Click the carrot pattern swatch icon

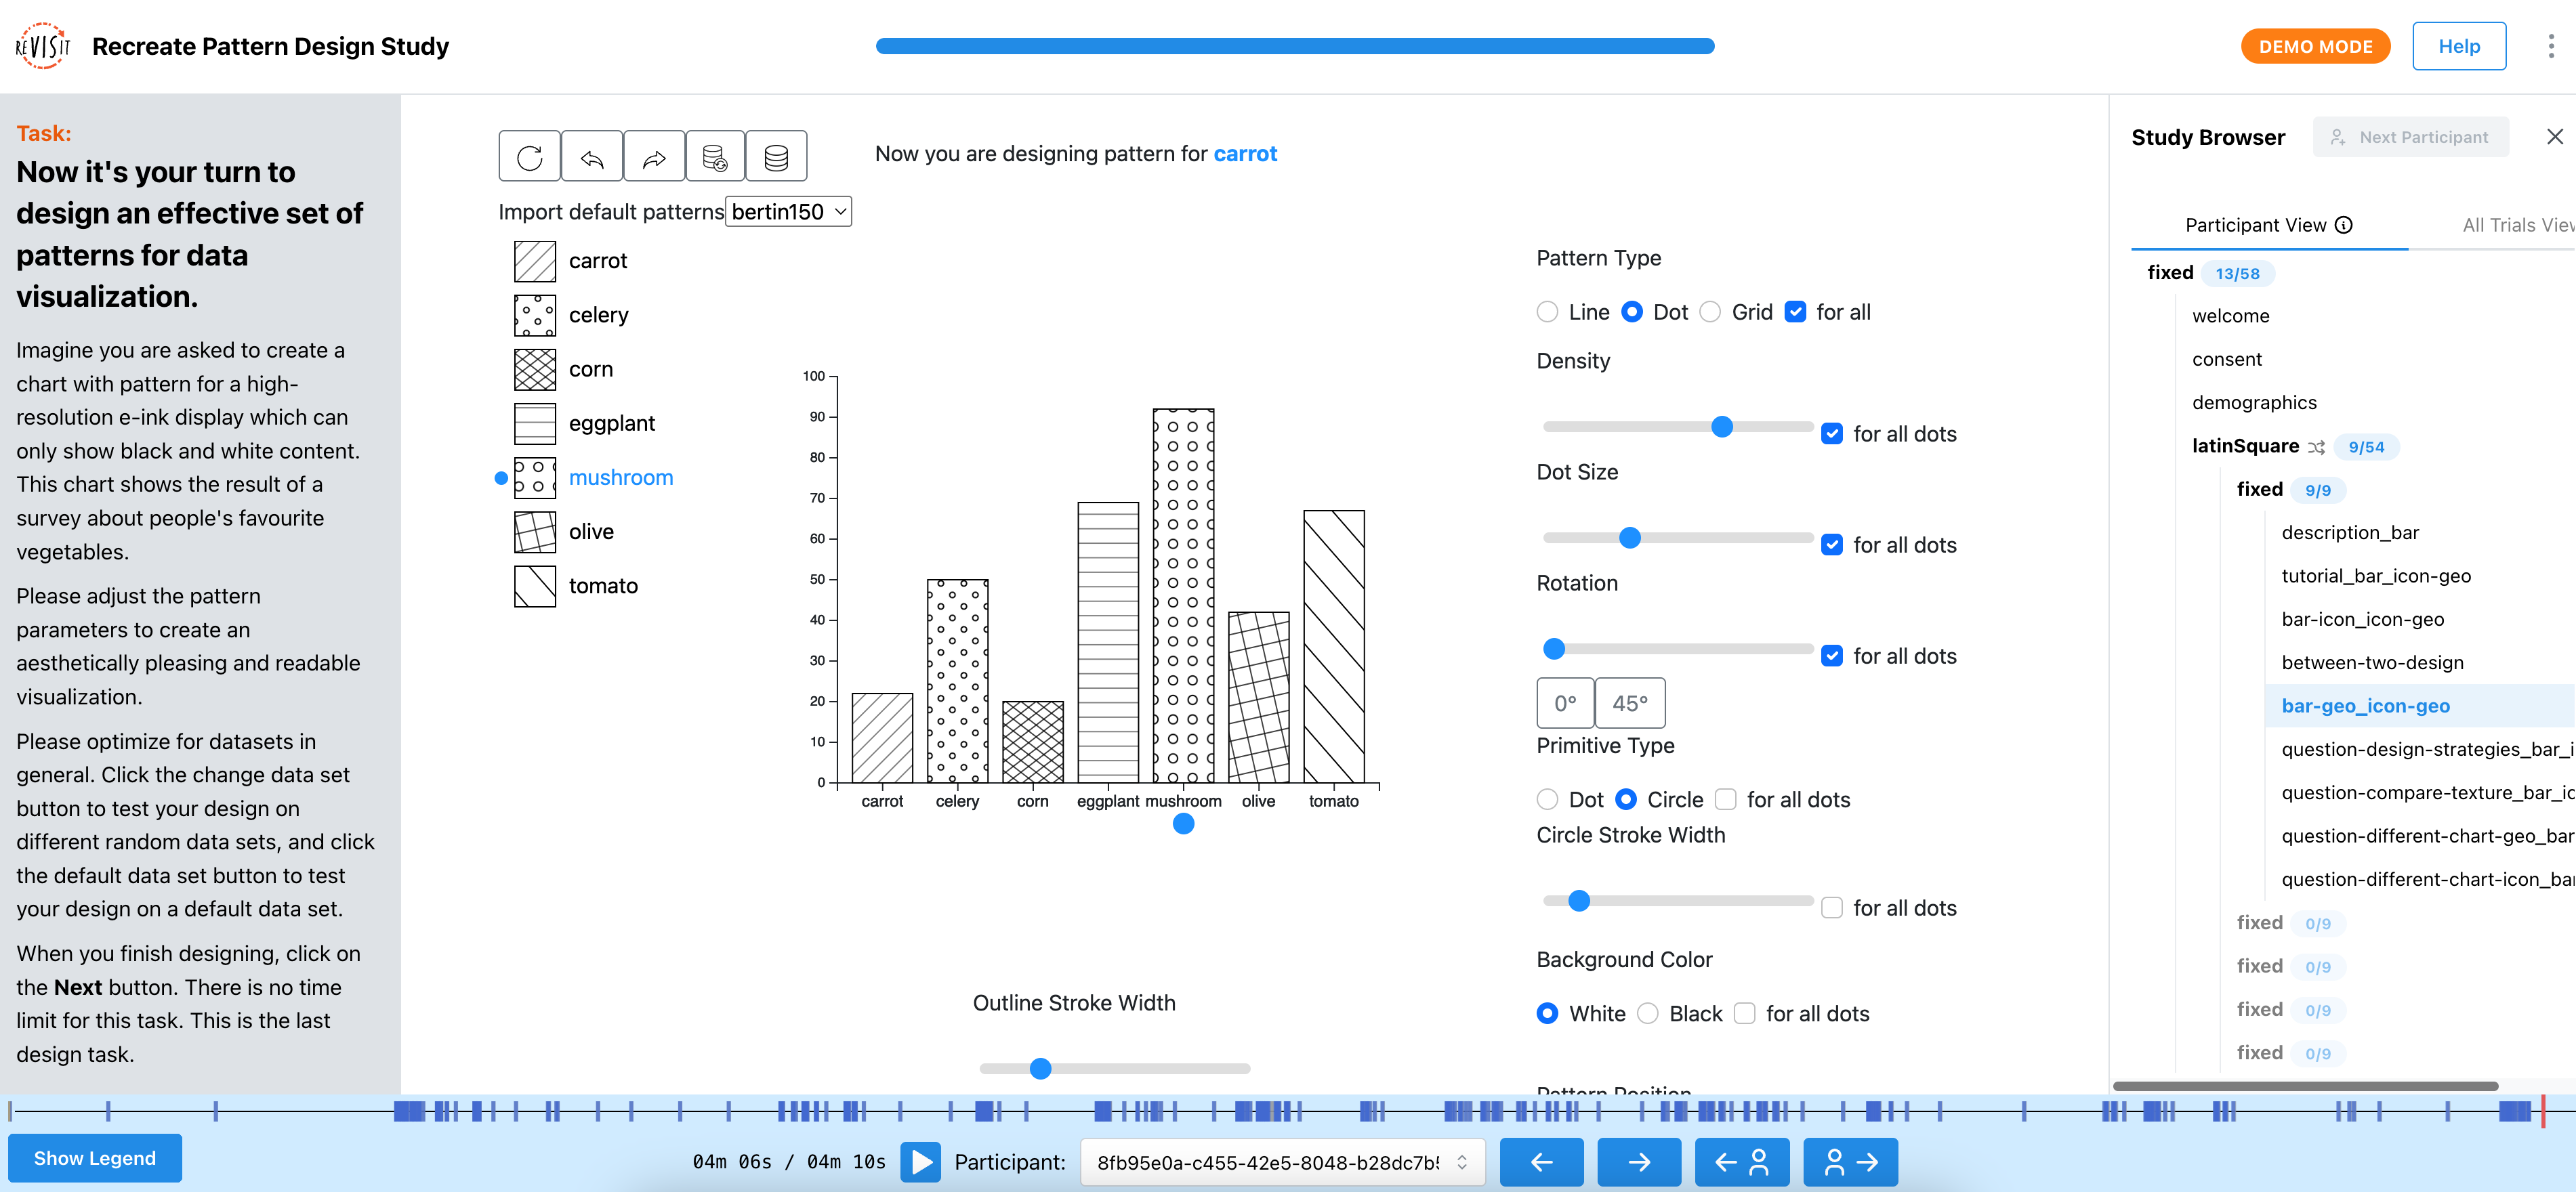[x=535, y=261]
